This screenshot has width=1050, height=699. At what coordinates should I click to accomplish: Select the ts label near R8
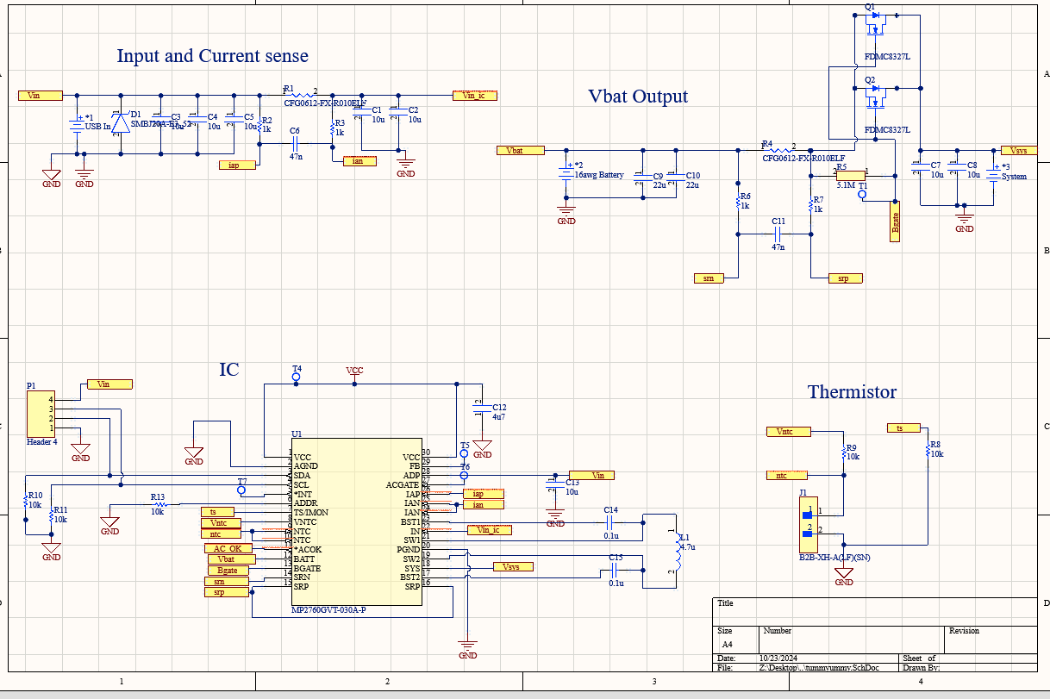[x=903, y=428]
